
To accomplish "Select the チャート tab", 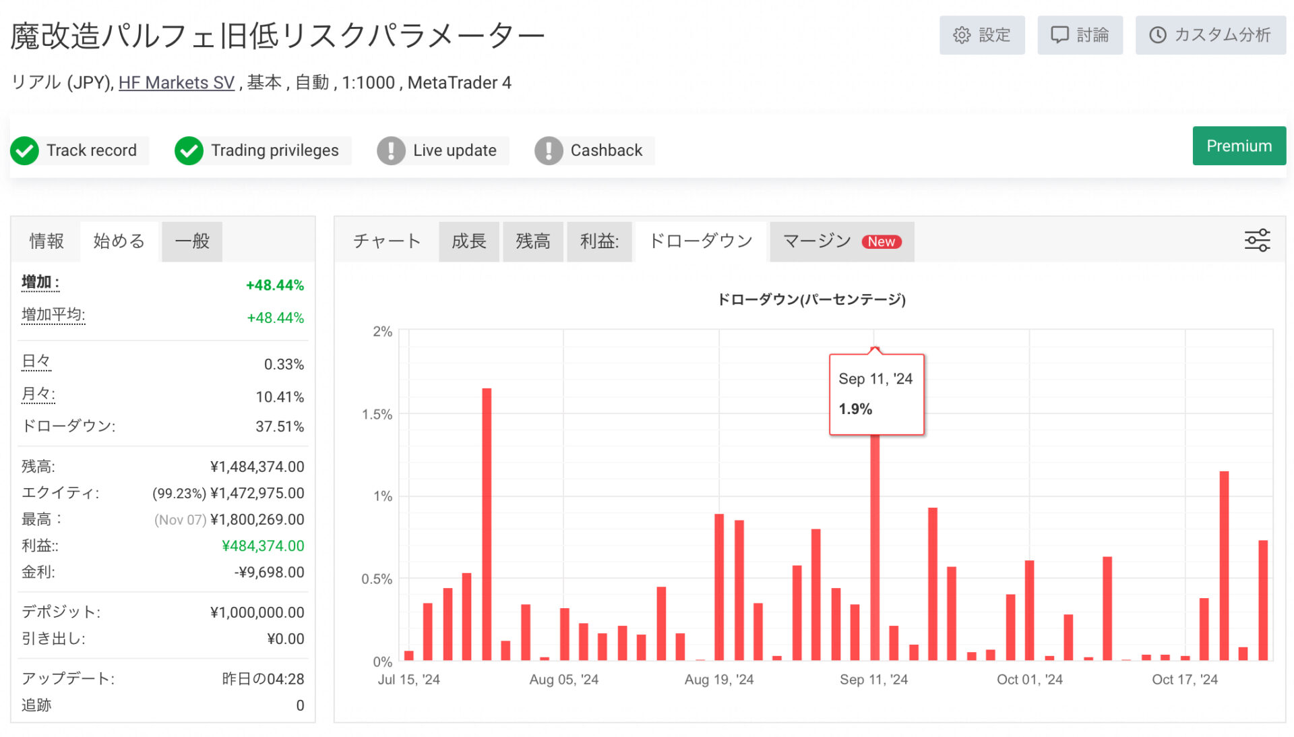I will pos(387,241).
